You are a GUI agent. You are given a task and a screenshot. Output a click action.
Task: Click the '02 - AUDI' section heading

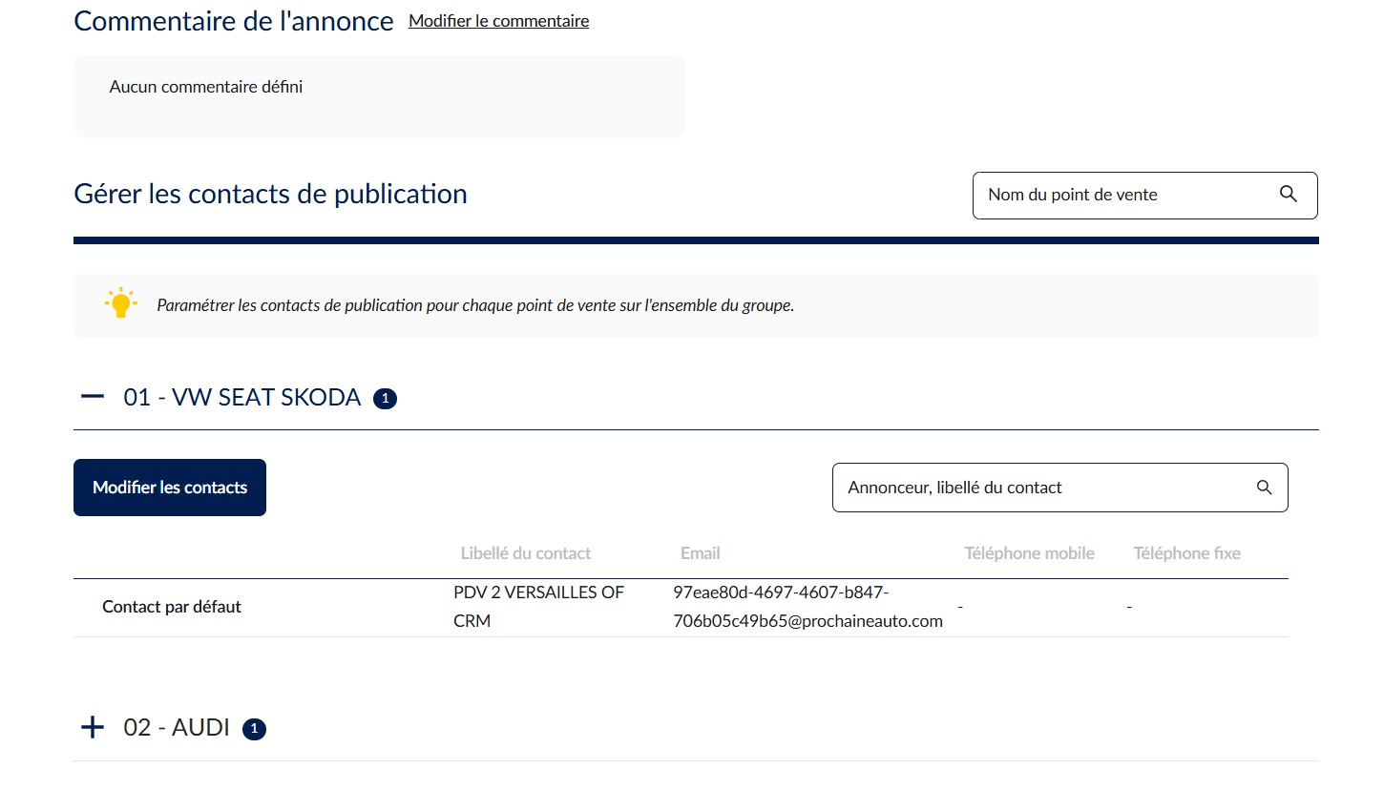click(x=177, y=728)
